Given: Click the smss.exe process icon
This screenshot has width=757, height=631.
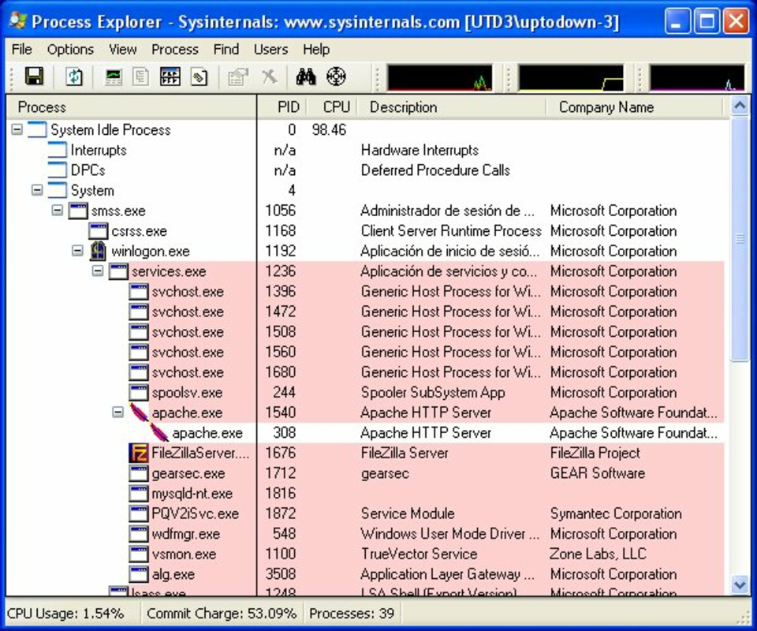Looking at the screenshot, I should pyautogui.click(x=78, y=211).
